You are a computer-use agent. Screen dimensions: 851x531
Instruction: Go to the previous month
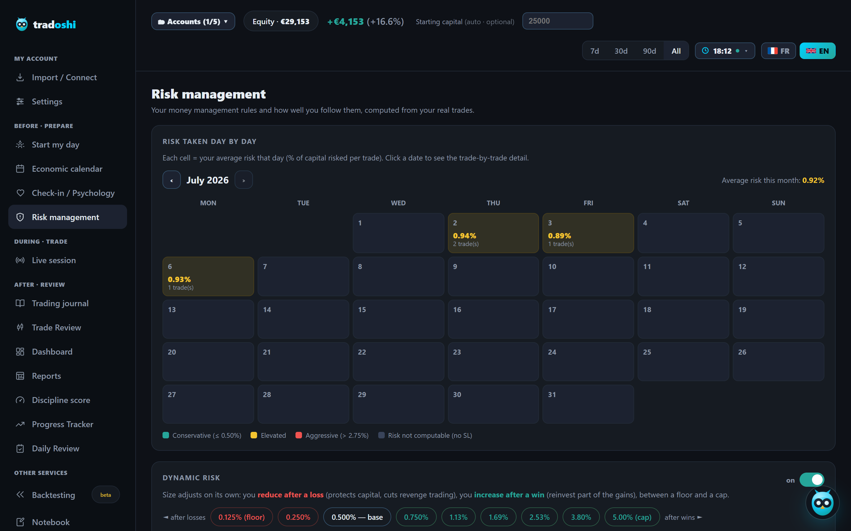tap(172, 180)
